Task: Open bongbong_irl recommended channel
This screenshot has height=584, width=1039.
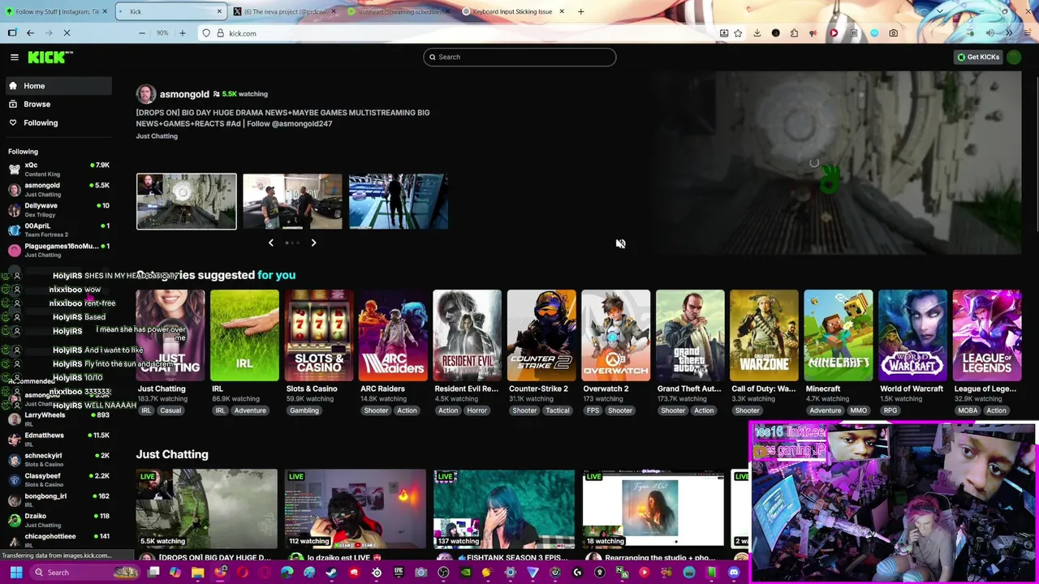Action: point(57,500)
